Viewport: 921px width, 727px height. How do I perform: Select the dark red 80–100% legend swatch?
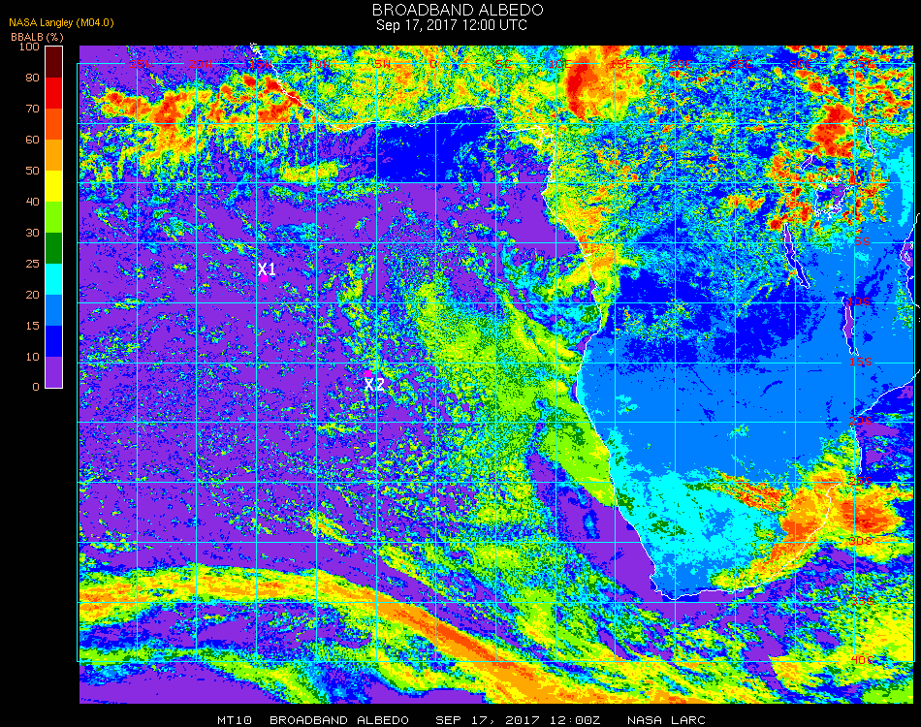click(53, 62)
